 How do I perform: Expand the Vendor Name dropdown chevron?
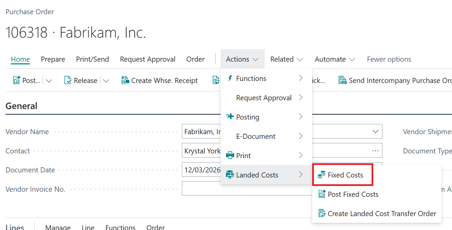pyautogui.click(x=375, y=131)
